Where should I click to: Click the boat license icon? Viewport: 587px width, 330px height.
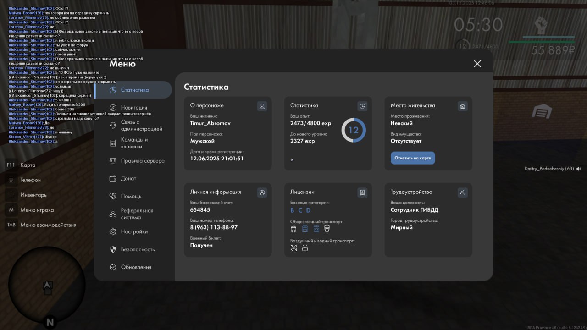click(305, 248)
